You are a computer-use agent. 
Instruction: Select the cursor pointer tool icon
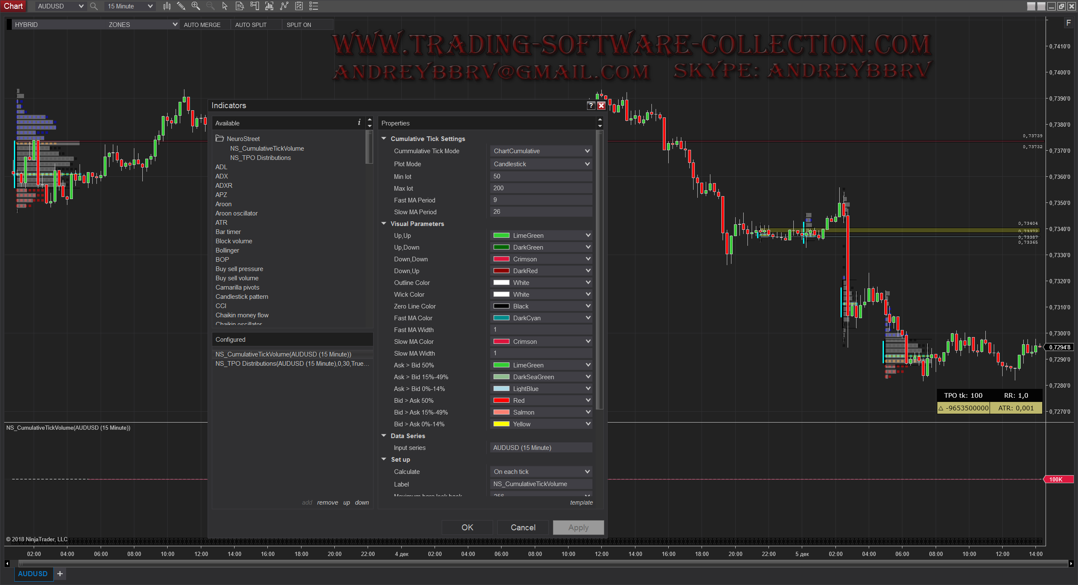[x=225, y=6]
